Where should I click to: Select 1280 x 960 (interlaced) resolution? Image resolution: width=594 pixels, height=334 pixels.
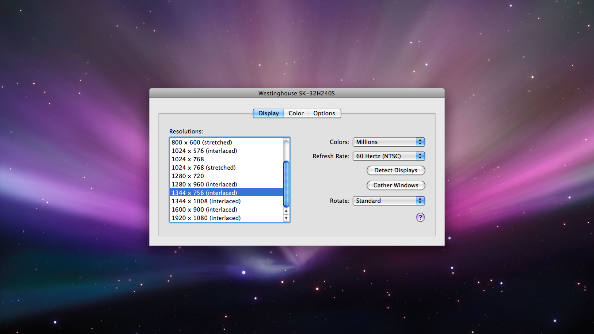[x=226, y=185]
